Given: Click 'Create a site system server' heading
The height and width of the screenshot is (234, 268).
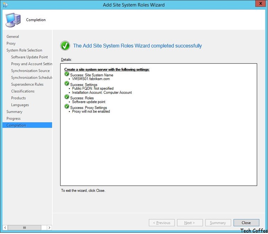Looking at the screenshot, I should [107, 69].
